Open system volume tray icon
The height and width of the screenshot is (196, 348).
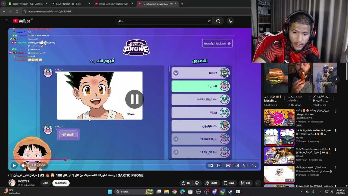pos(331,192)
